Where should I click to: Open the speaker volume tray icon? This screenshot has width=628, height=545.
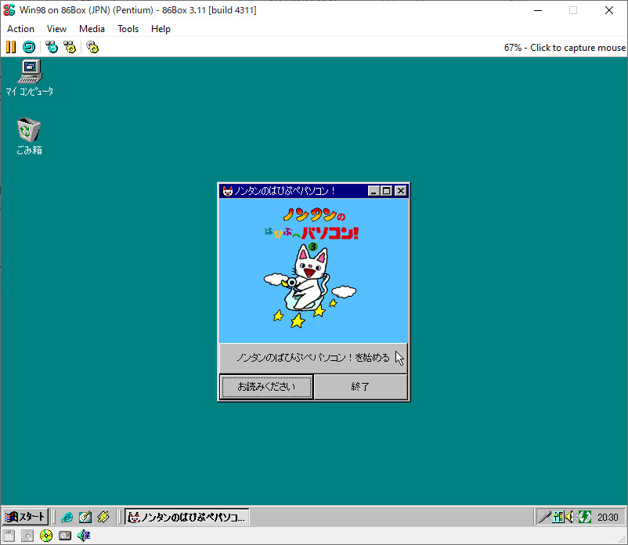pyautogui.click(x=569, y=518)
